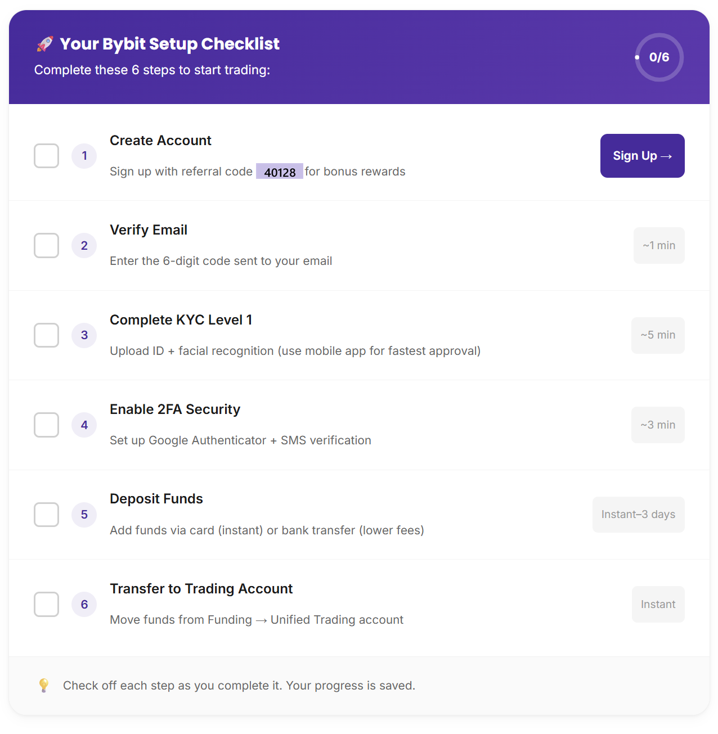This screenshot has height=734, width=718.
Task: Click the step 6 number badge
Action: (x=84, y=605)
